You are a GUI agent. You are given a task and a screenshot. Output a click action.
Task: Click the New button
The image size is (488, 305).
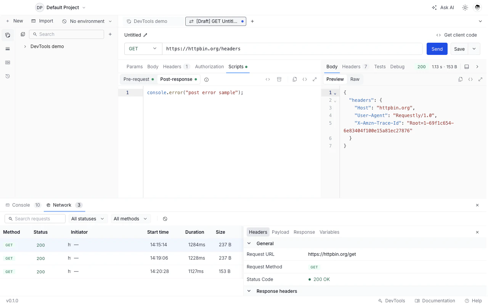(14, 21)
